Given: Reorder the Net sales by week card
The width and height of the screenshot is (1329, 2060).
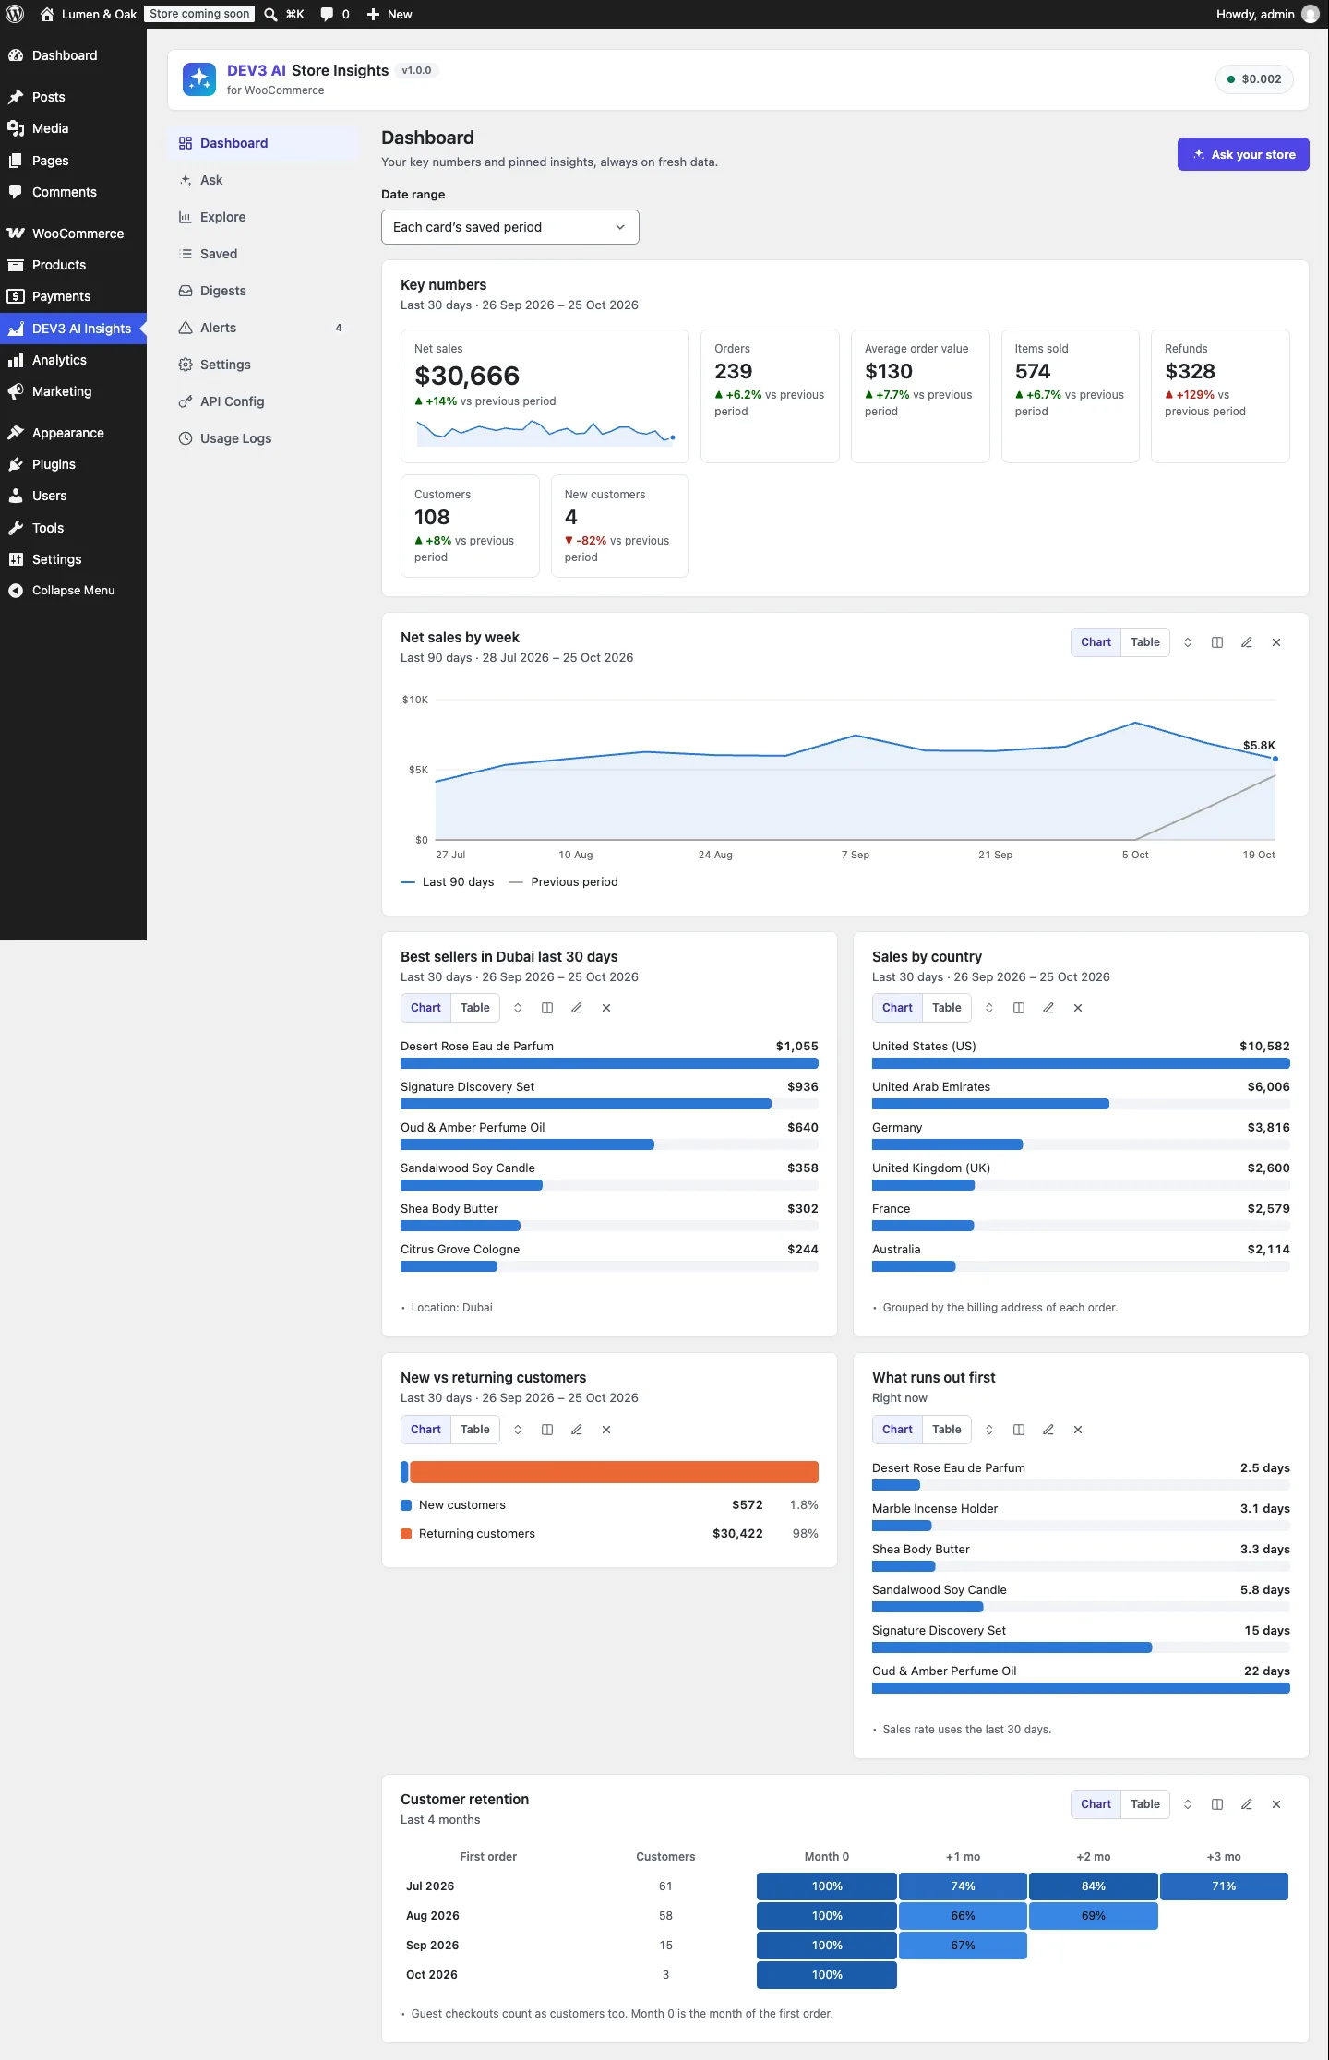Looking at the screenshot, I should point(1188,642).
